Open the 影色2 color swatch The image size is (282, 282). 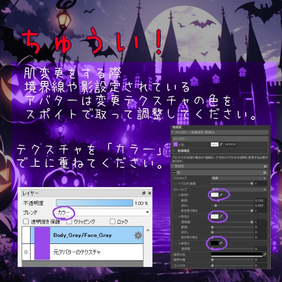(x=215, y=216)
